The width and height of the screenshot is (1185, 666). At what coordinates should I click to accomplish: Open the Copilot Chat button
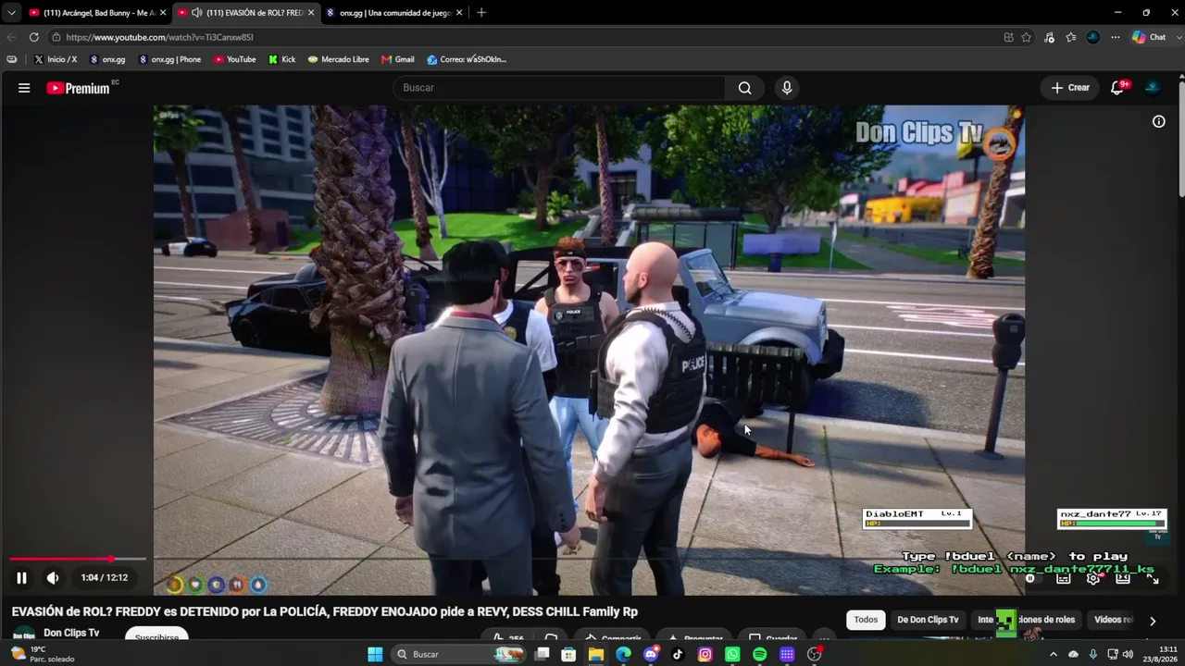[1149, 37]
